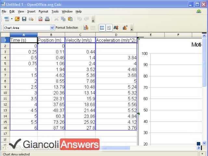Select row 17 header

[5, 134]
